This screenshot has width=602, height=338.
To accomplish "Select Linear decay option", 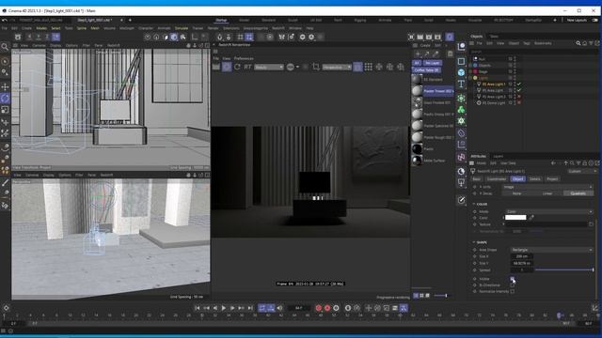I will point(547,193).
